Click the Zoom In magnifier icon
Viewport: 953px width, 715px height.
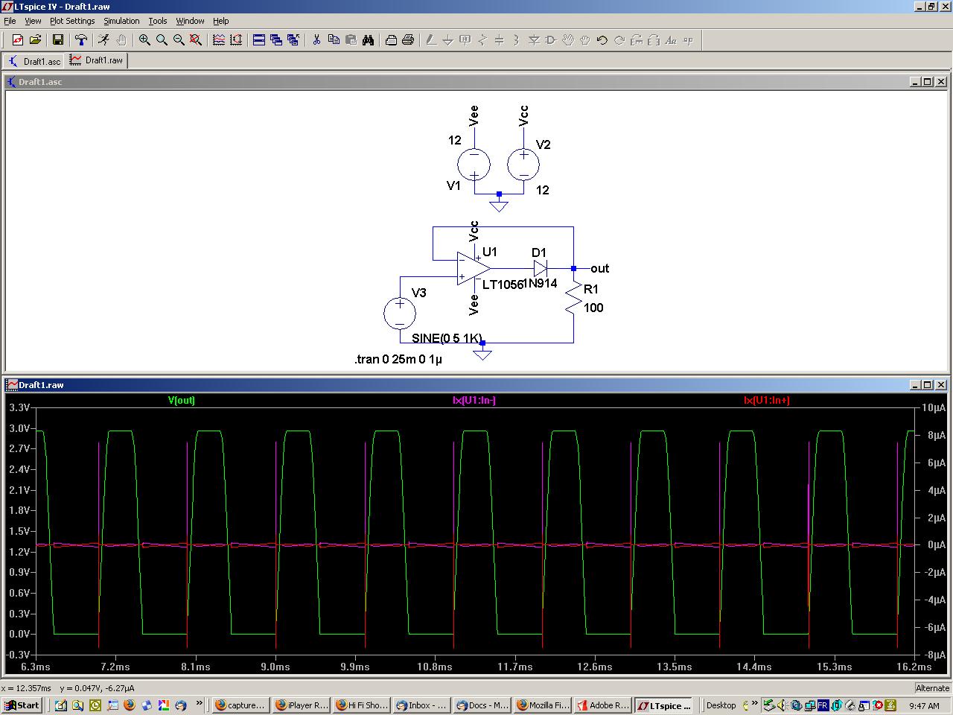tap(144, 40)
